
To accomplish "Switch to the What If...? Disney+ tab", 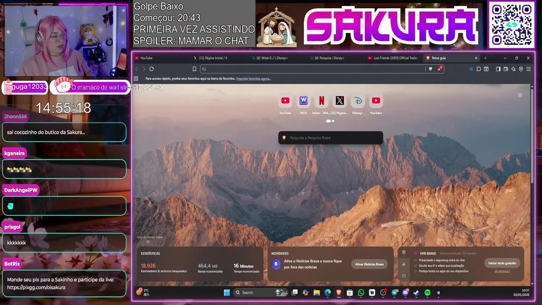I will point(277,58).
